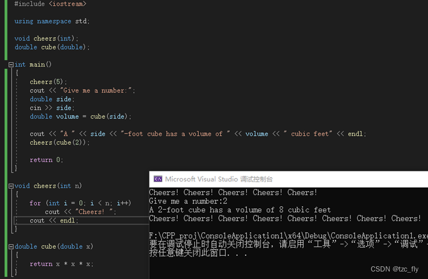Click the return x * x * x line
The width and height of the screenshot is (428, 279).
61,264
